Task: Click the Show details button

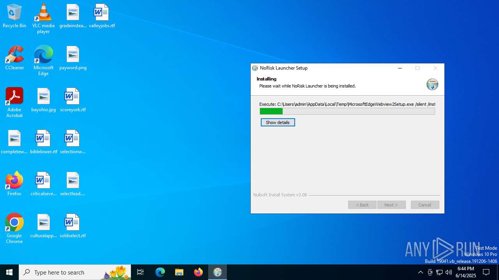Action: point(278,122)
